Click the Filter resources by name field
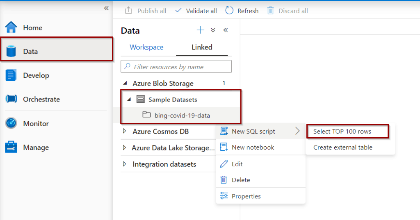This screenshot has width=420, height=220. coord(176,66)
